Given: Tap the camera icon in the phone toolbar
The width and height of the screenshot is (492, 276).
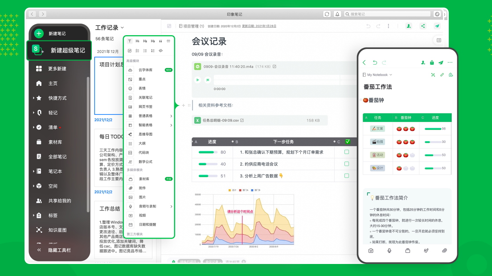Looking at the screenshot, I should pos(371,251).
